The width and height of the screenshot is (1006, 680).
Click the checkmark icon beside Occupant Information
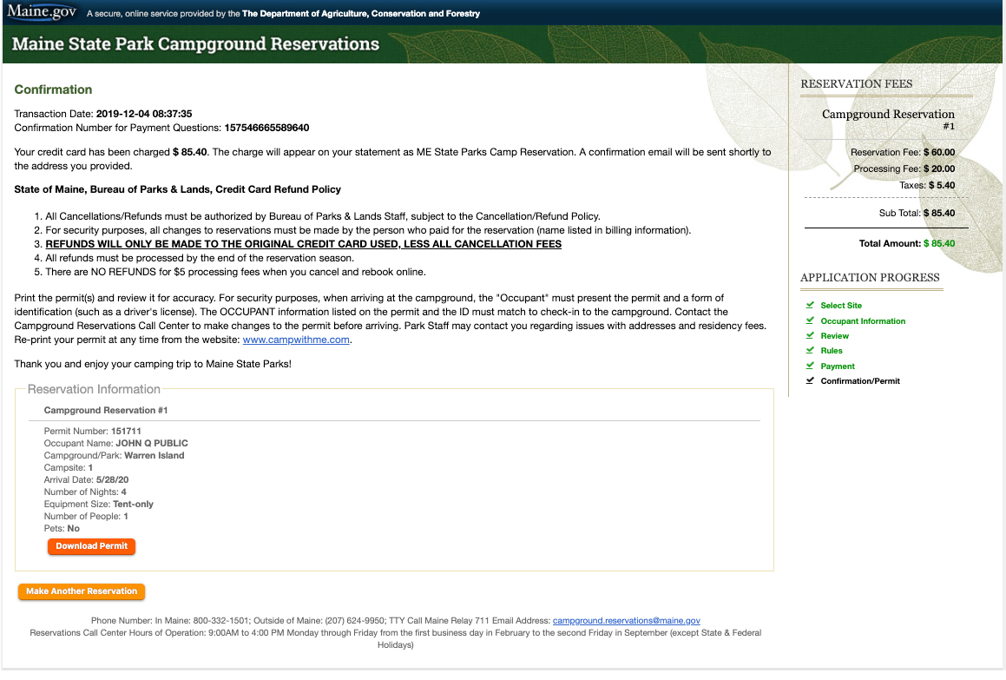(810, 320)
